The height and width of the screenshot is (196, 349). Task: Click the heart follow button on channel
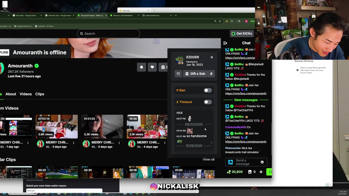coord(152,67)
